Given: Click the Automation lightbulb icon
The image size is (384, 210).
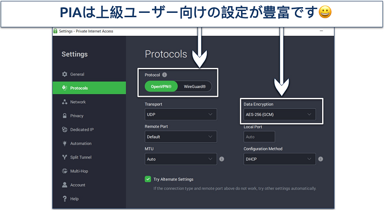Looking at the screenshot, I should coord(65,144).
